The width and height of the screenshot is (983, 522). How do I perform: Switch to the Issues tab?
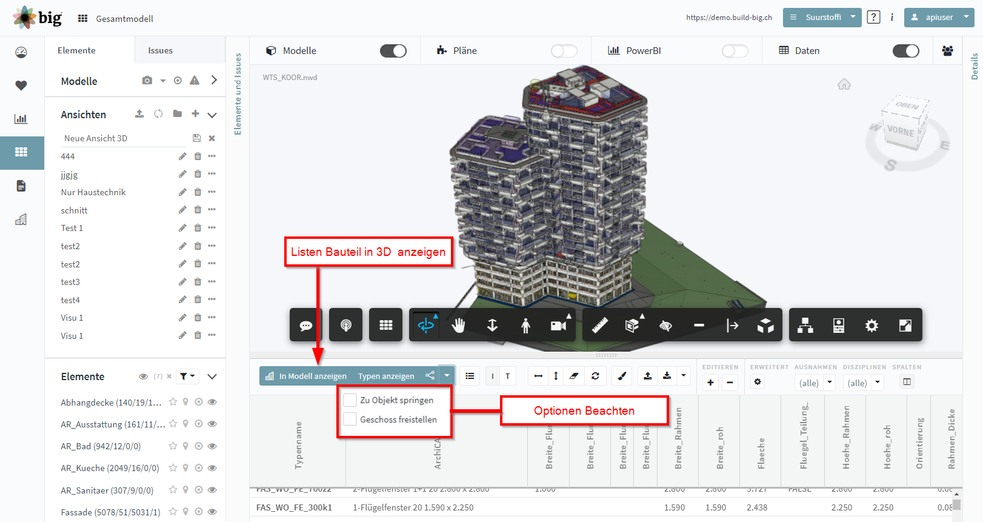[x=161, y=50]
